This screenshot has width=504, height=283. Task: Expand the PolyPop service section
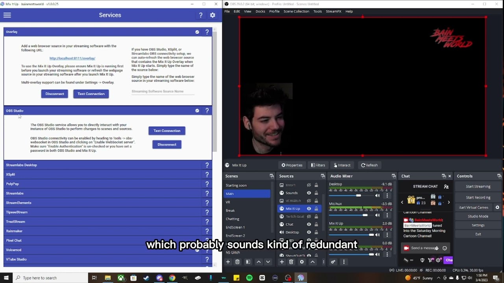108,184
